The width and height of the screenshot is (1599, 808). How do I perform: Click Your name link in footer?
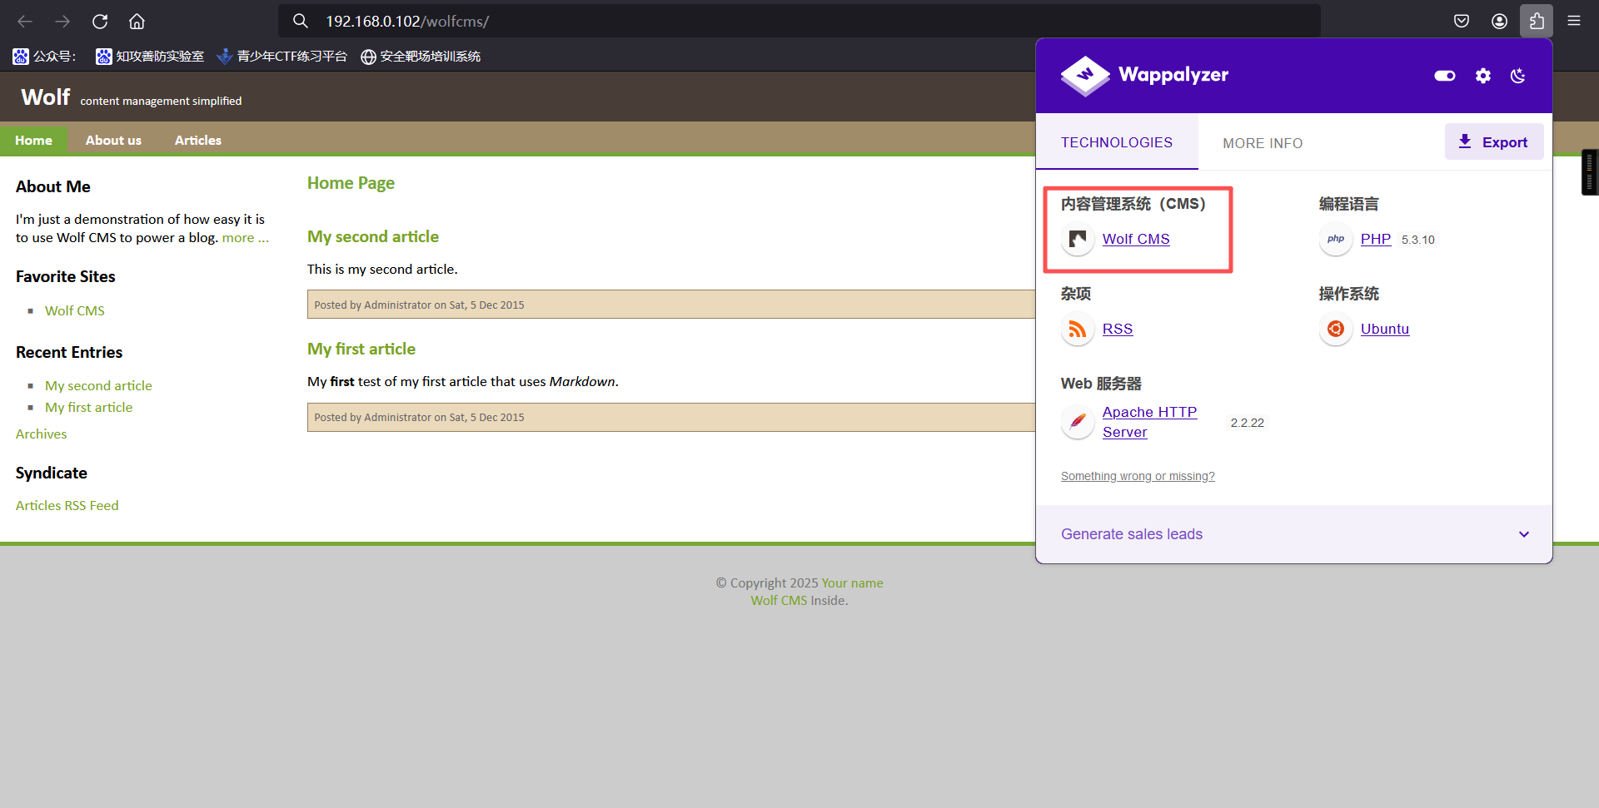click(x=852, y=582)
